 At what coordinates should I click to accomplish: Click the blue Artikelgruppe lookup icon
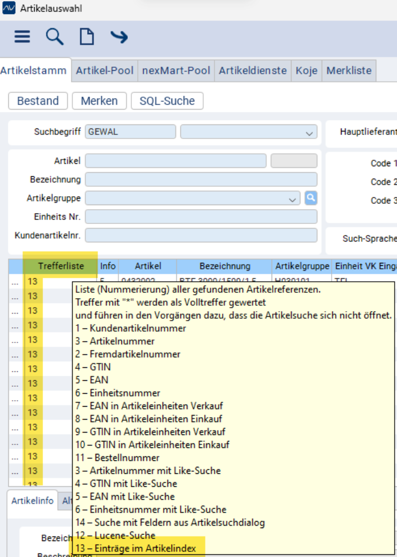[310, 199]
